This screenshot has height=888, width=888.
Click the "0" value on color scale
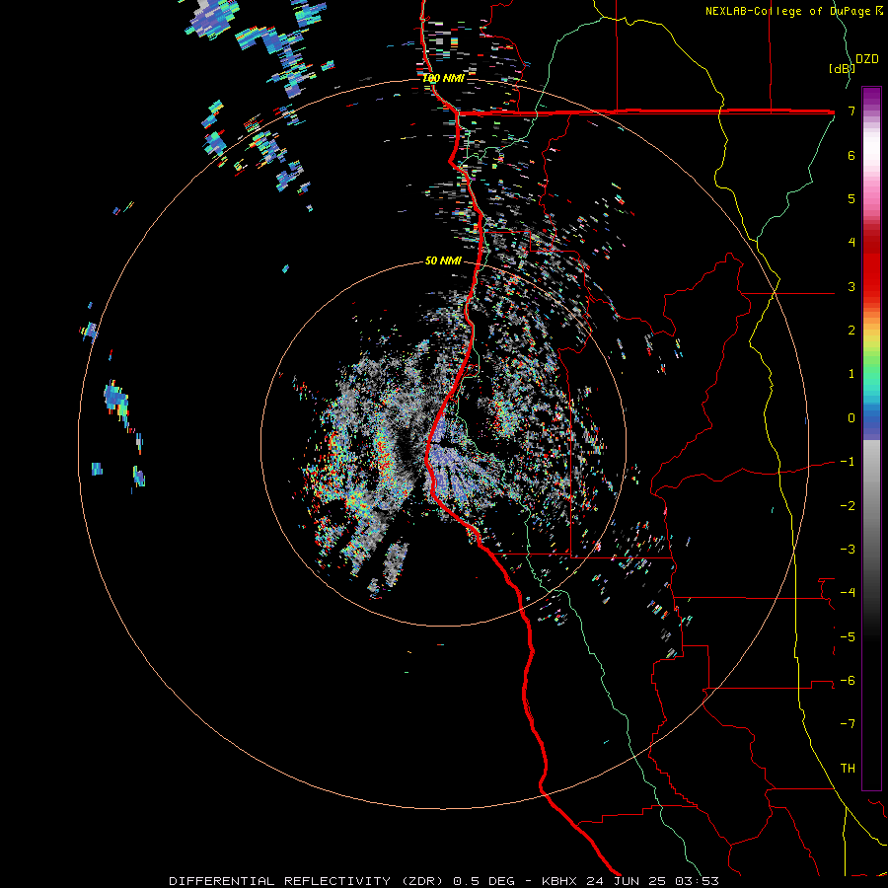(x=851, y=418)
